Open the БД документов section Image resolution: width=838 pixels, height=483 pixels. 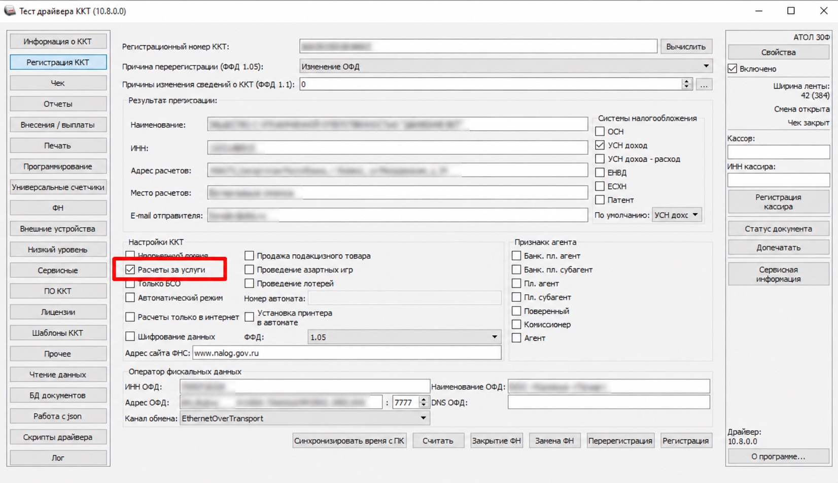[x=58, y=395]
